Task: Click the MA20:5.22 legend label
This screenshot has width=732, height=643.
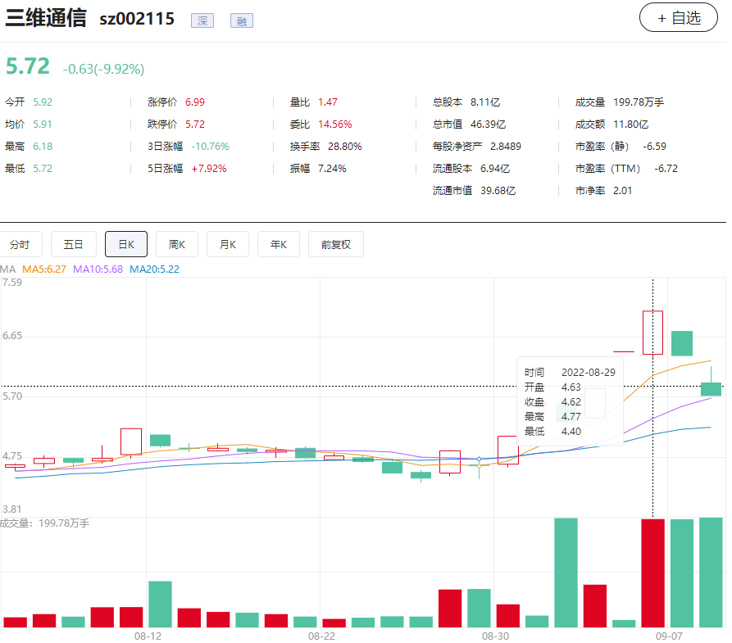Action: (x=155, y=269)
